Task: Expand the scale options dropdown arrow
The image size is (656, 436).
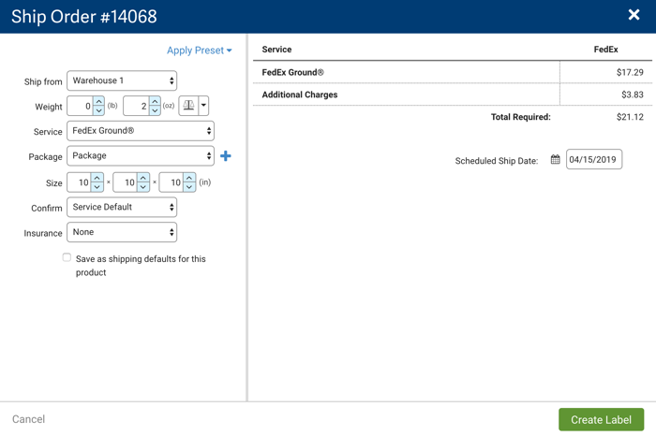Action: point(203,105)
